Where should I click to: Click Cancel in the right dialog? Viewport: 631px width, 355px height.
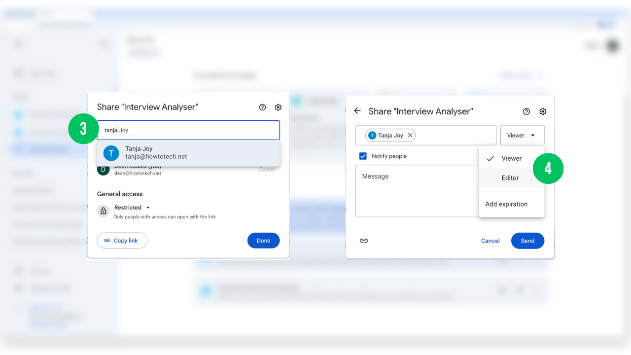(490, 241)
